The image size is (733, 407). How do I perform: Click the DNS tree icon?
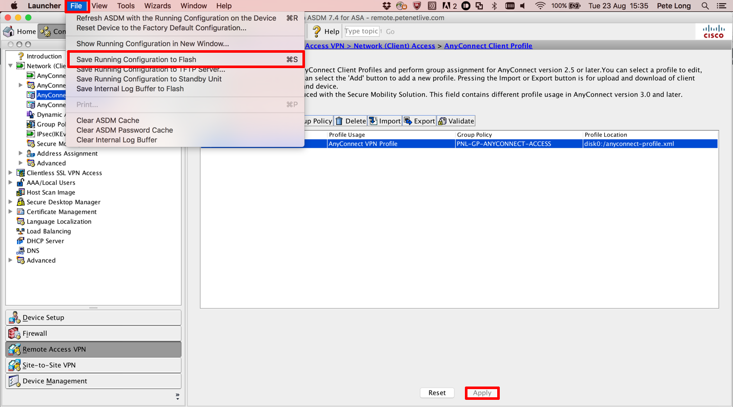coord(21,251)
